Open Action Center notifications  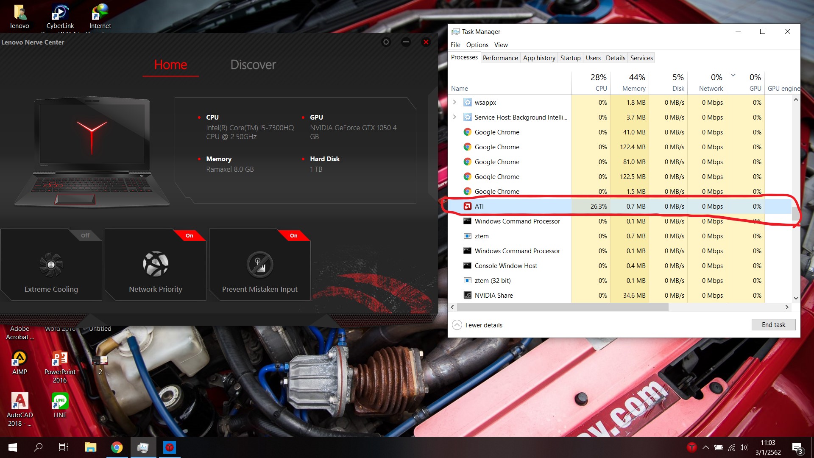tap(797, 448)
